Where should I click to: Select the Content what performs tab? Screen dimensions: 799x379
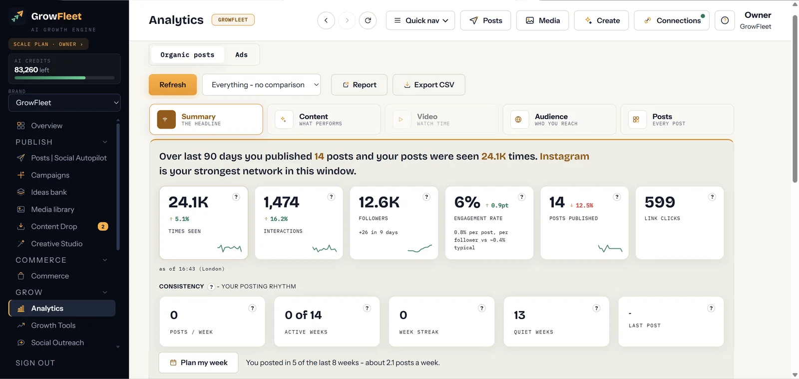point(324,120)
